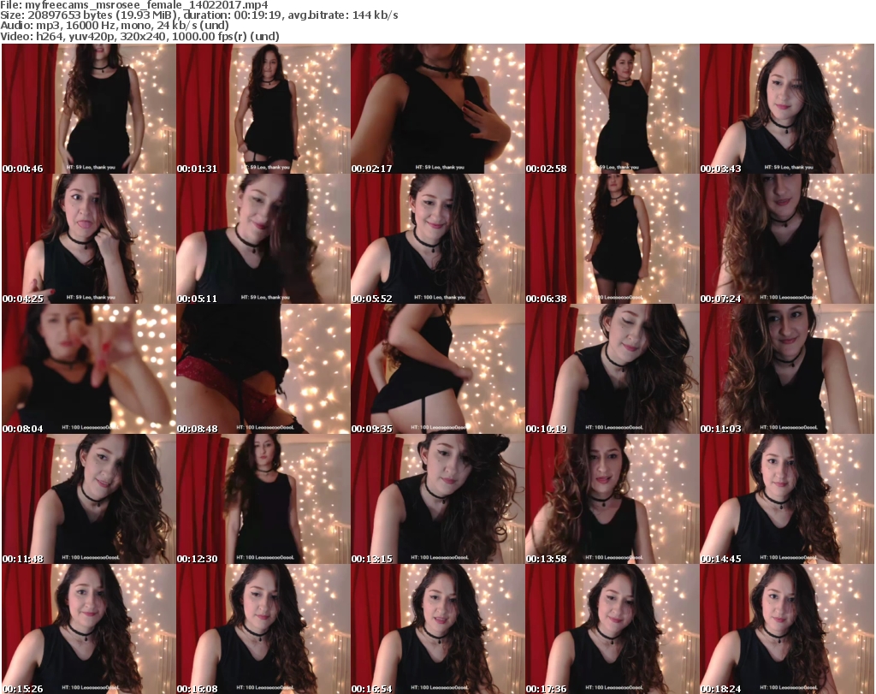Click the frame stamped 00:04:25
This screenshot has width=876, height=694.
(89, 239)
